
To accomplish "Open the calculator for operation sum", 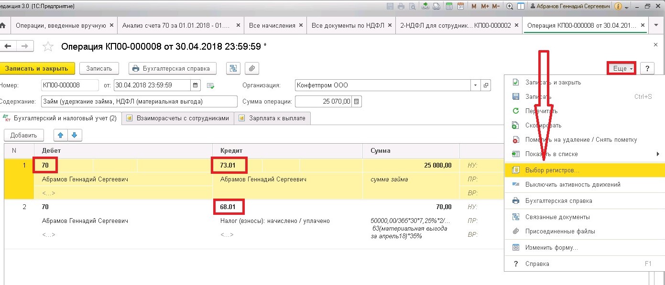I will [357, 101].
